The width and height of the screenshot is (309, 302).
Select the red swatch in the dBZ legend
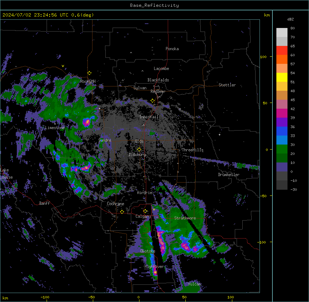[x=282, y=51]
